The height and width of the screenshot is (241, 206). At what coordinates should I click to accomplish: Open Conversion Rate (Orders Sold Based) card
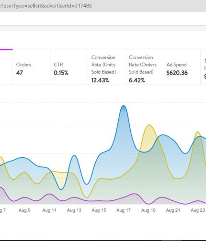144,66
